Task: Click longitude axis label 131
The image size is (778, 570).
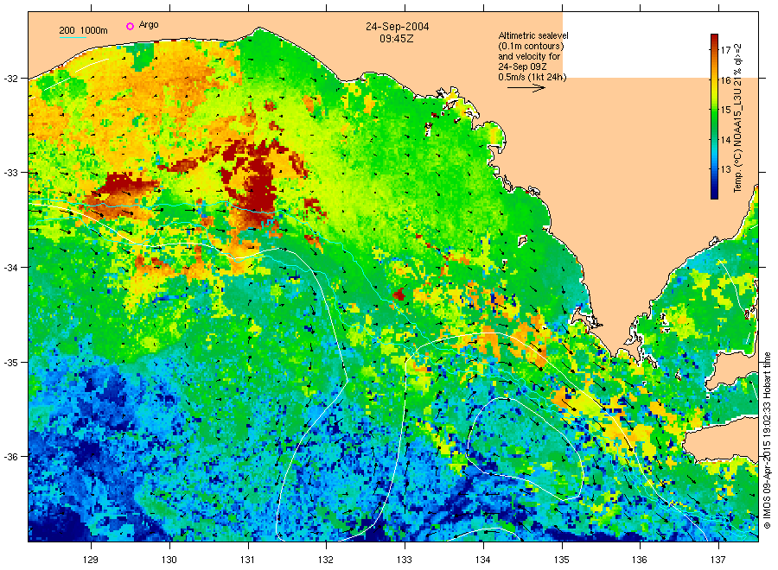Action: (x=247, y=560)
